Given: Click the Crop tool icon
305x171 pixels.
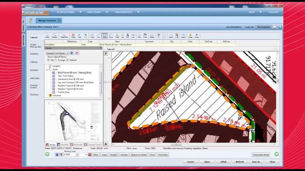Looking at the screenshot, I should click(x=177, y=36).
